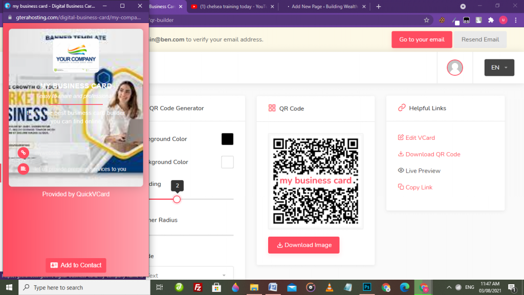Open Photoshop from the taskbar
Image resolution: width=524 pixels, height=295 pixels.
pos(367,287)
